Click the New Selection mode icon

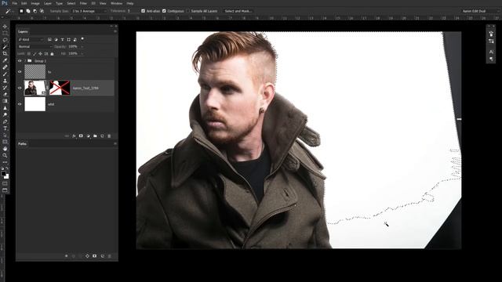tap(21, 11)
